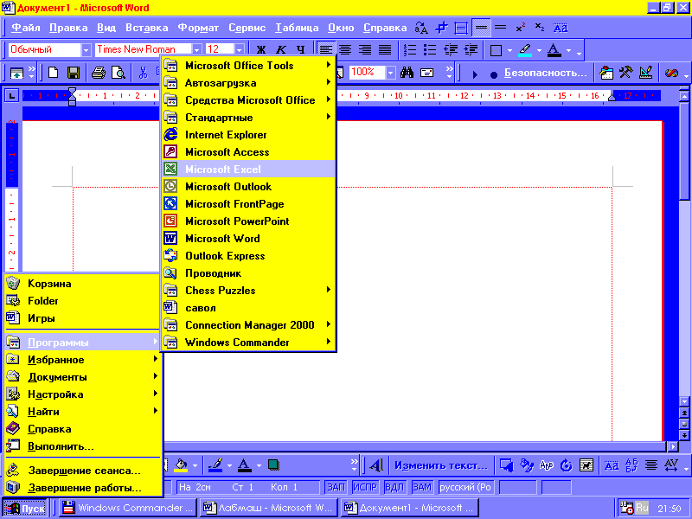
Task: Open the style dropdown showing Обычный
Action: (x=86, y=50)
